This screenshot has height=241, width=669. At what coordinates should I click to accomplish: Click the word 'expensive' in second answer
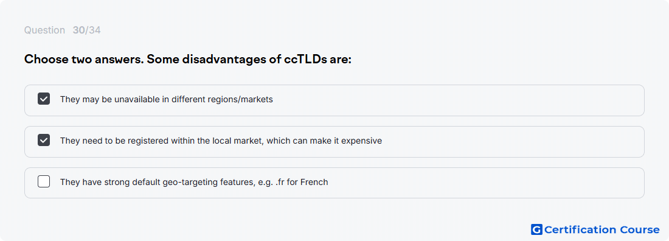[364, 141]
